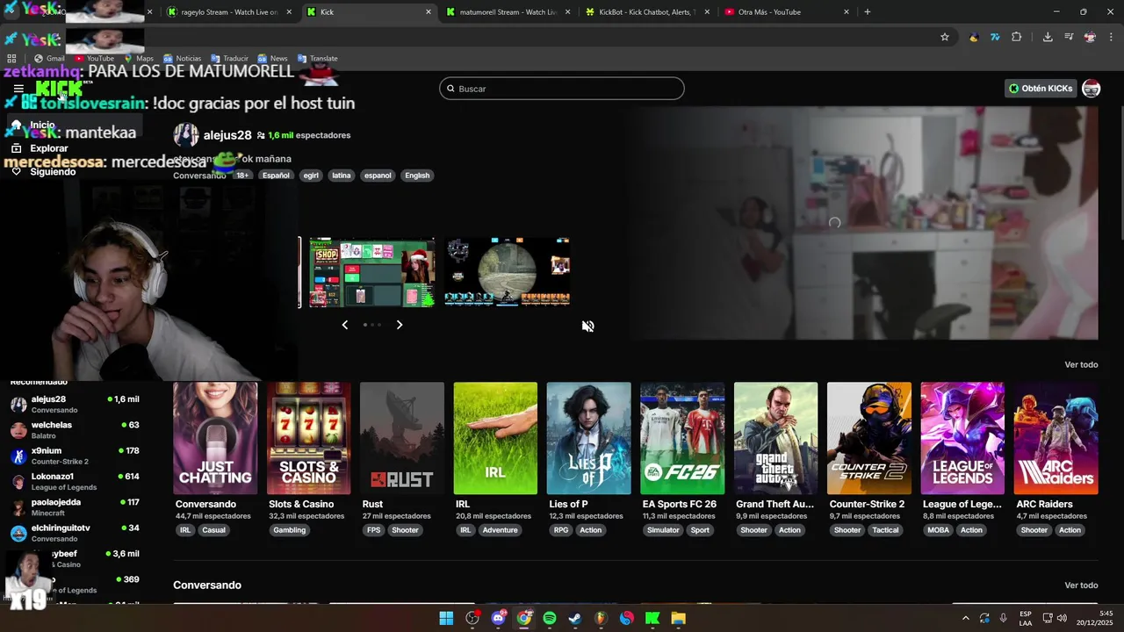1124x632 pixels.
Task: Focus the Buscar search field
Action: tap(562, 89)
